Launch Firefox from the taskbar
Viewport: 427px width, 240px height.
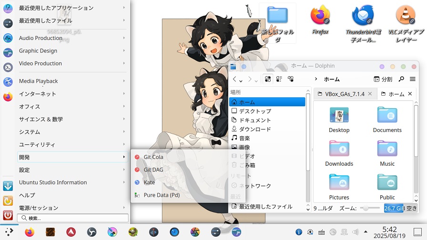point(30,232)
